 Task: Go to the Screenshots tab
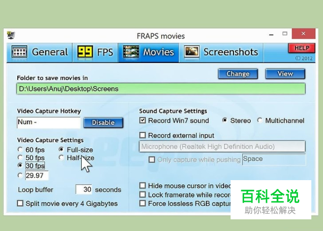tap(221, 52)
